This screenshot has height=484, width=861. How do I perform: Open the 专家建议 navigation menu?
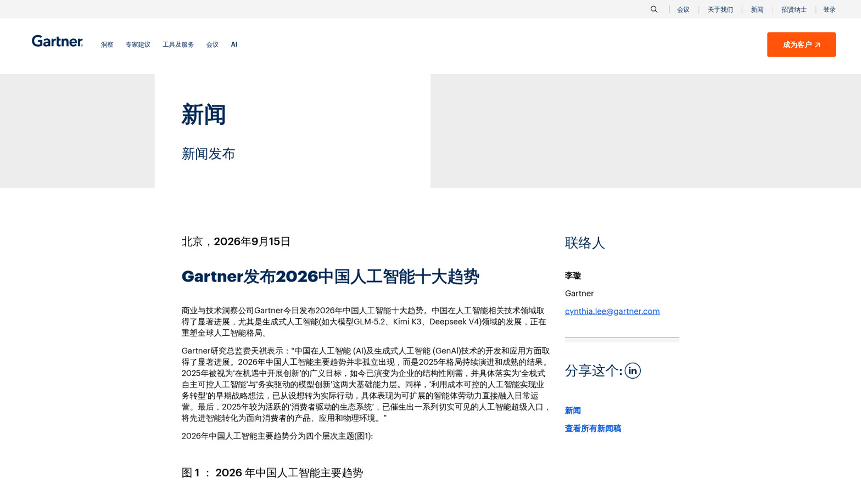tap(138, 44)
